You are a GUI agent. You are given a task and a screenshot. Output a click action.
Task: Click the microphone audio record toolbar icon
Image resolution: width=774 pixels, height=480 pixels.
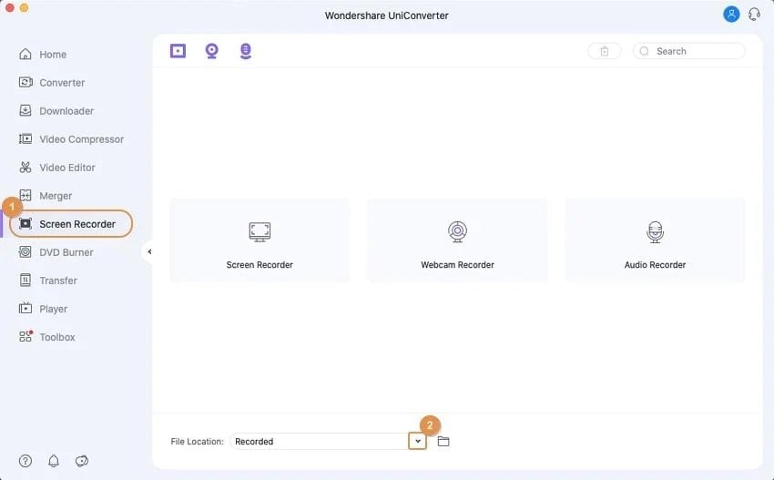(x=246, y=51)
